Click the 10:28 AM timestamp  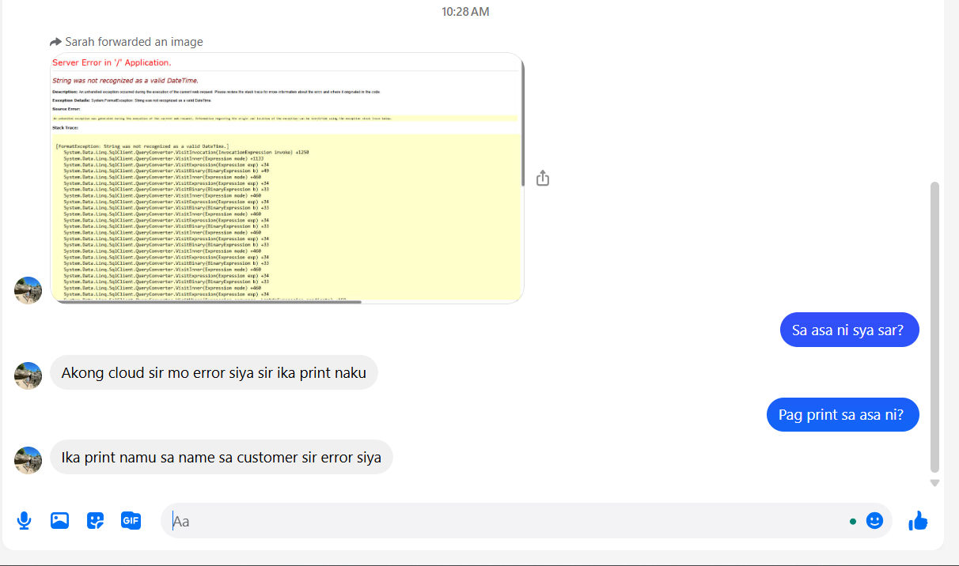pos(465,12)
